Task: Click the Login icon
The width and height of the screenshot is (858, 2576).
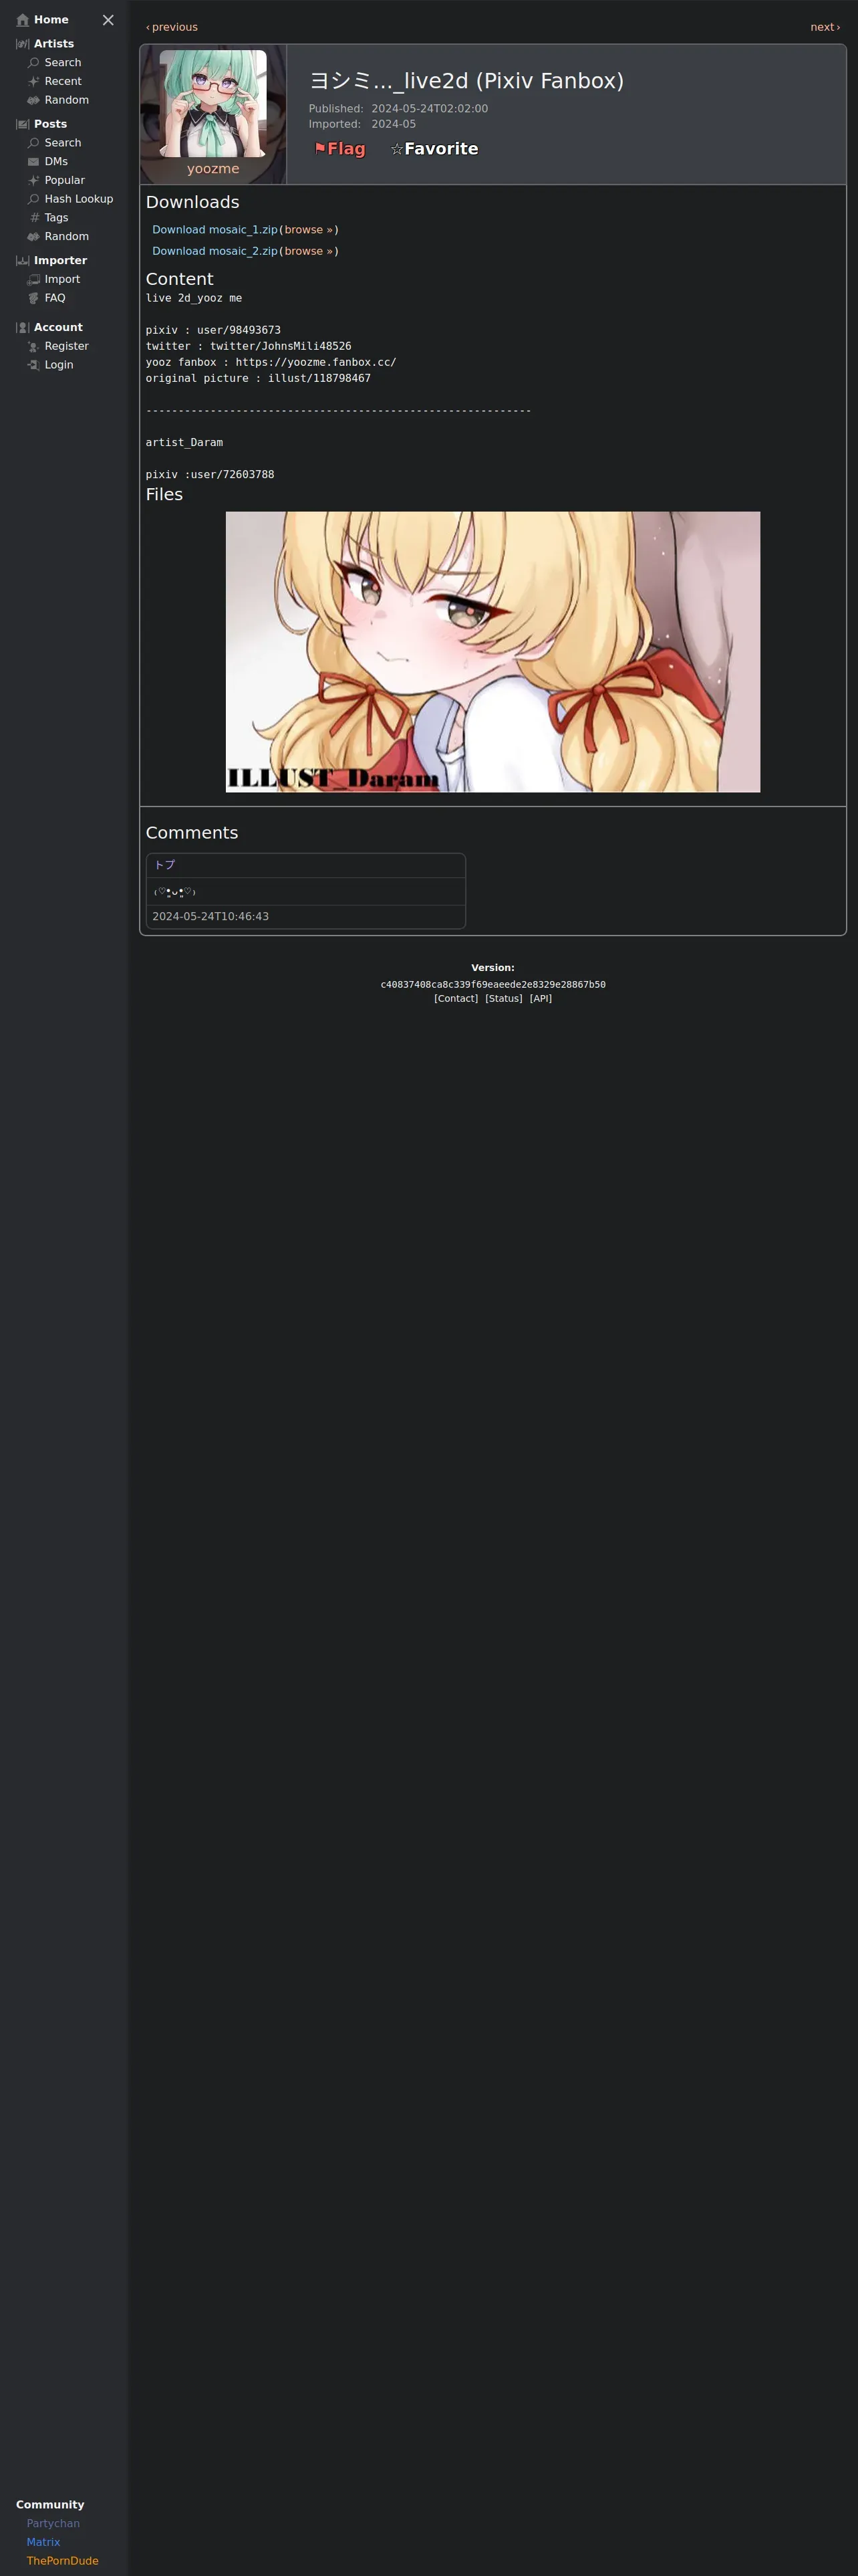Action: (33, 365)
